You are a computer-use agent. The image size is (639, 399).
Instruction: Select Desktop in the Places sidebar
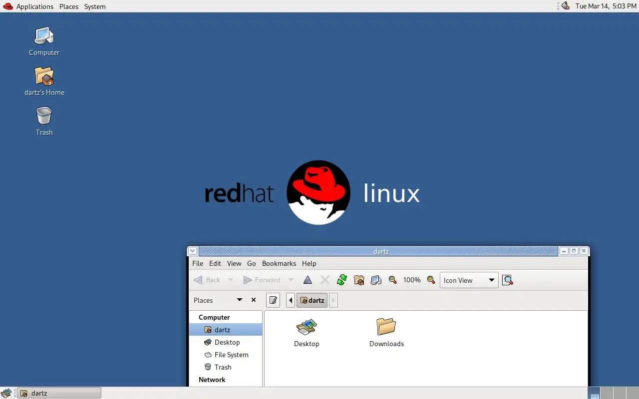226,342
